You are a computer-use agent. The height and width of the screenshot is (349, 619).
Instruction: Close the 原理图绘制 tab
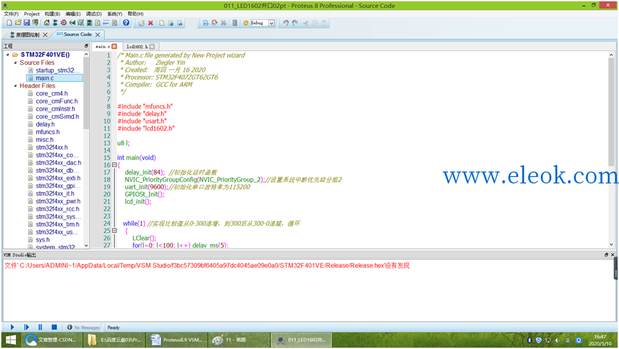(x=45, y=34)
